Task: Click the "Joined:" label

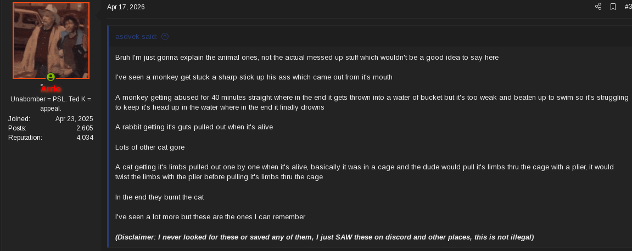Action: (19, 119)
